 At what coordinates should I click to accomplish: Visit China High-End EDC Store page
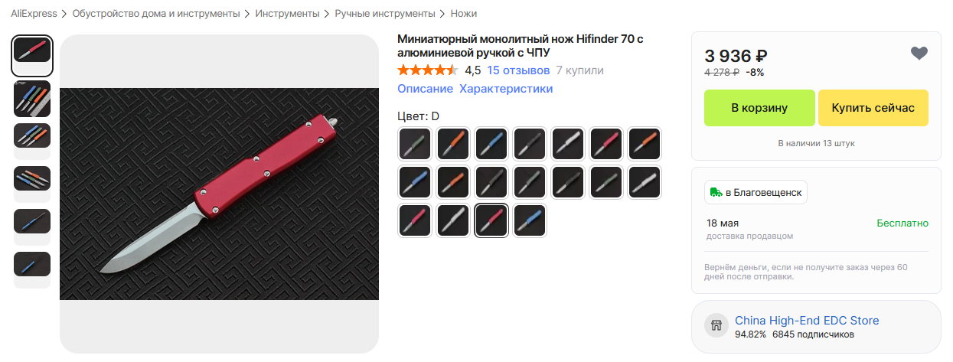[807, 321]
